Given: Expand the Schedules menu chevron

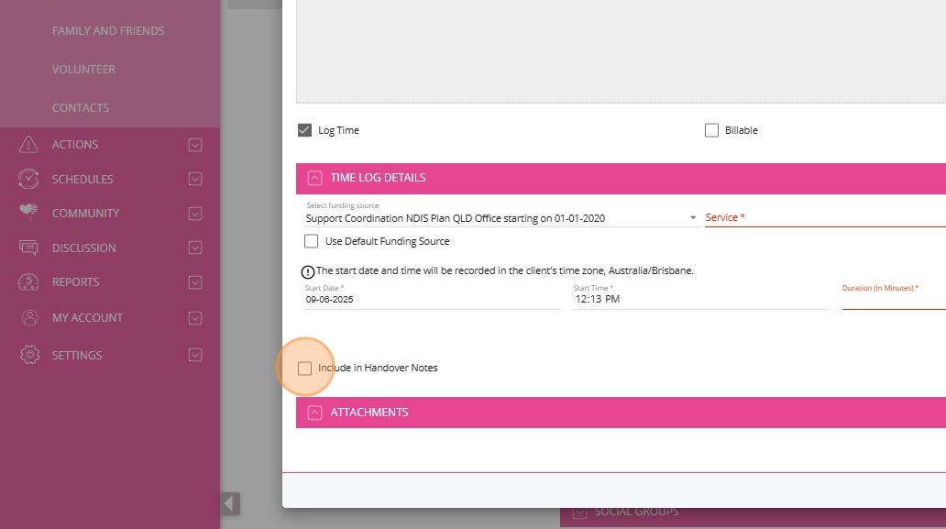Looking at the screenshot, I should [195, 179].
